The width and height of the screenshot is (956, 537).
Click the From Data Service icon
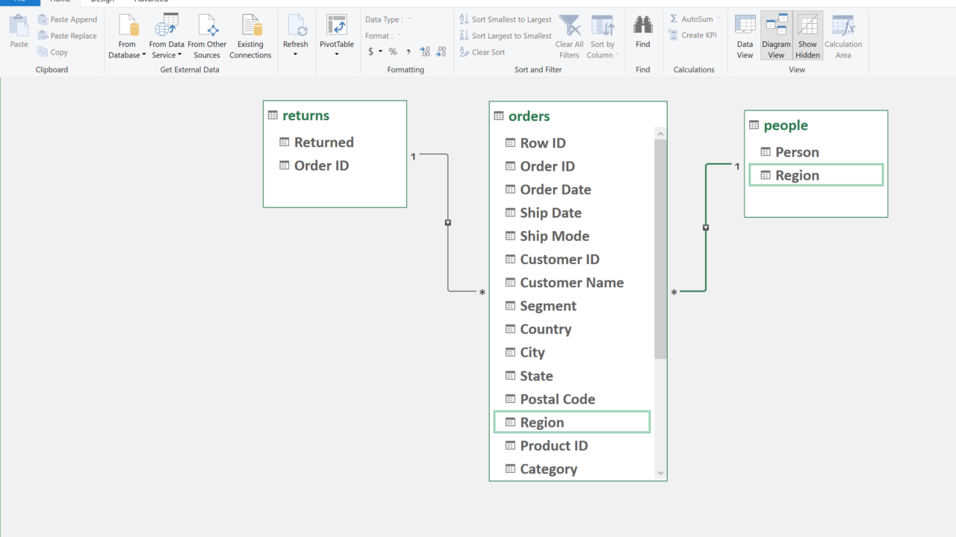pyautogui.click(x=166, y=28)
